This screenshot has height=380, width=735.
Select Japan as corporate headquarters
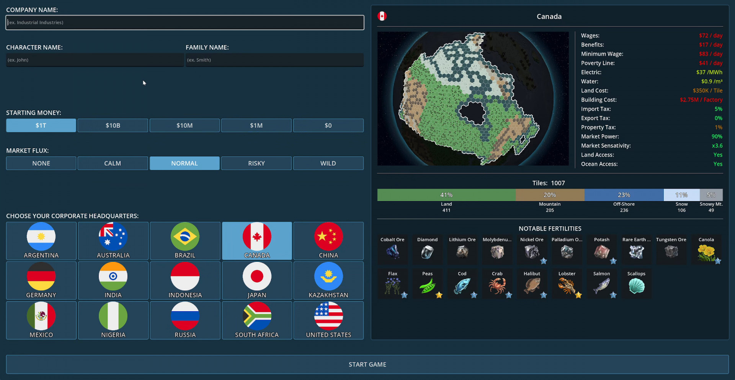tap(257, 280)
